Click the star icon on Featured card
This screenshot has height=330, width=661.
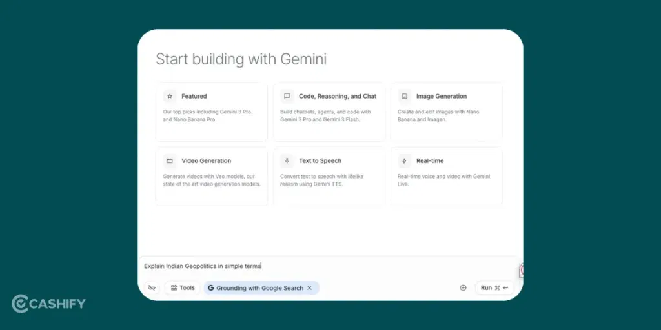tap(170, 97)
